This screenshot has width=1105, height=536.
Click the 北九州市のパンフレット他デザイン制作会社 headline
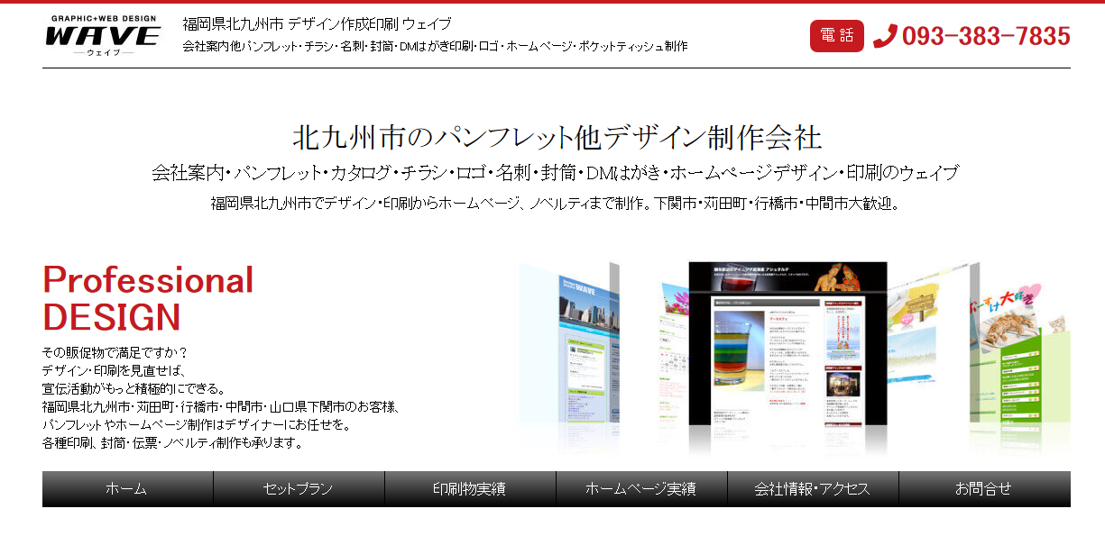tap(557, 138)
